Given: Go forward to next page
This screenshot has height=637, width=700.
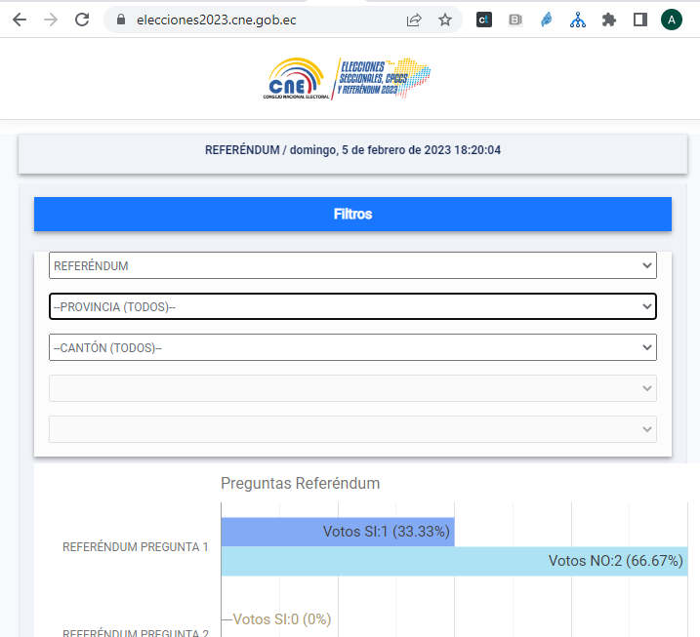Looking at the screenshot, I should tap(51, 20).
